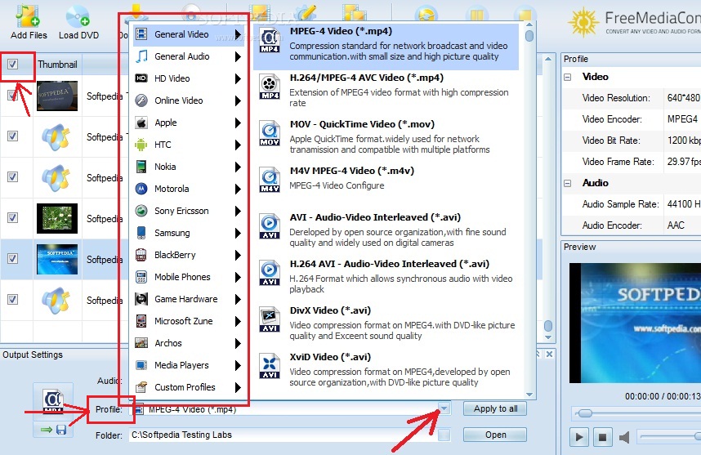This screenshot has width=701, height=455.
Task: Expand the Samsung submenu arrow
Action: 238,233
